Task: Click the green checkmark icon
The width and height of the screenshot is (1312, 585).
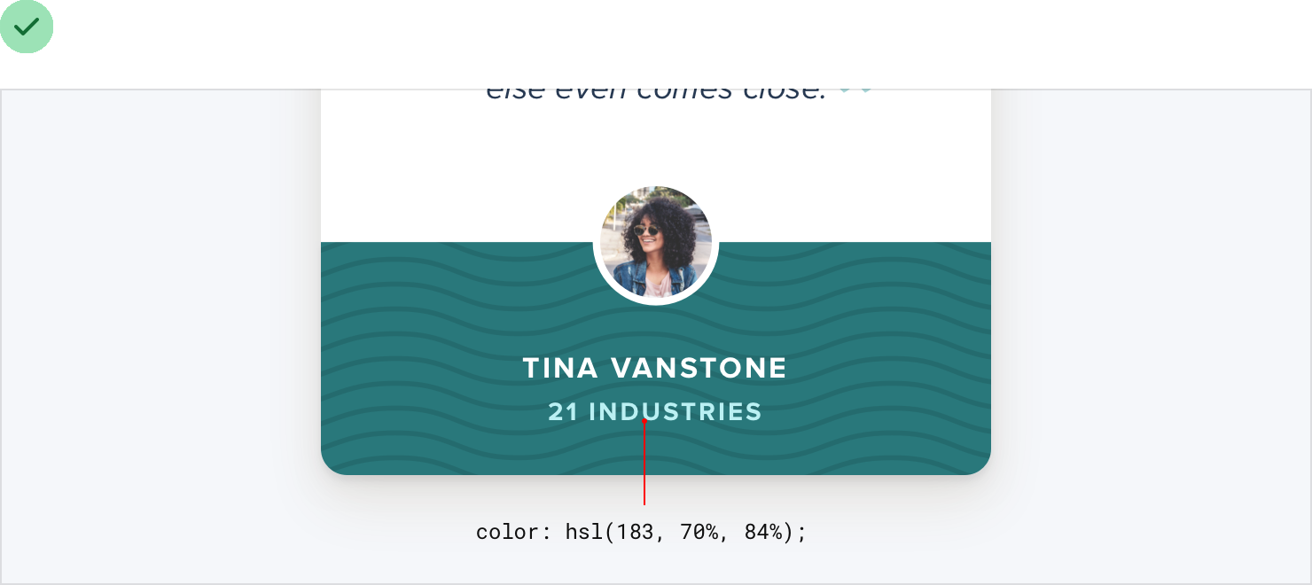Action: point(27,27)
